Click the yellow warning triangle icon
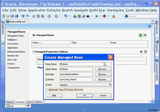Viewport: 160px width, 112px height. click(113, 16)
